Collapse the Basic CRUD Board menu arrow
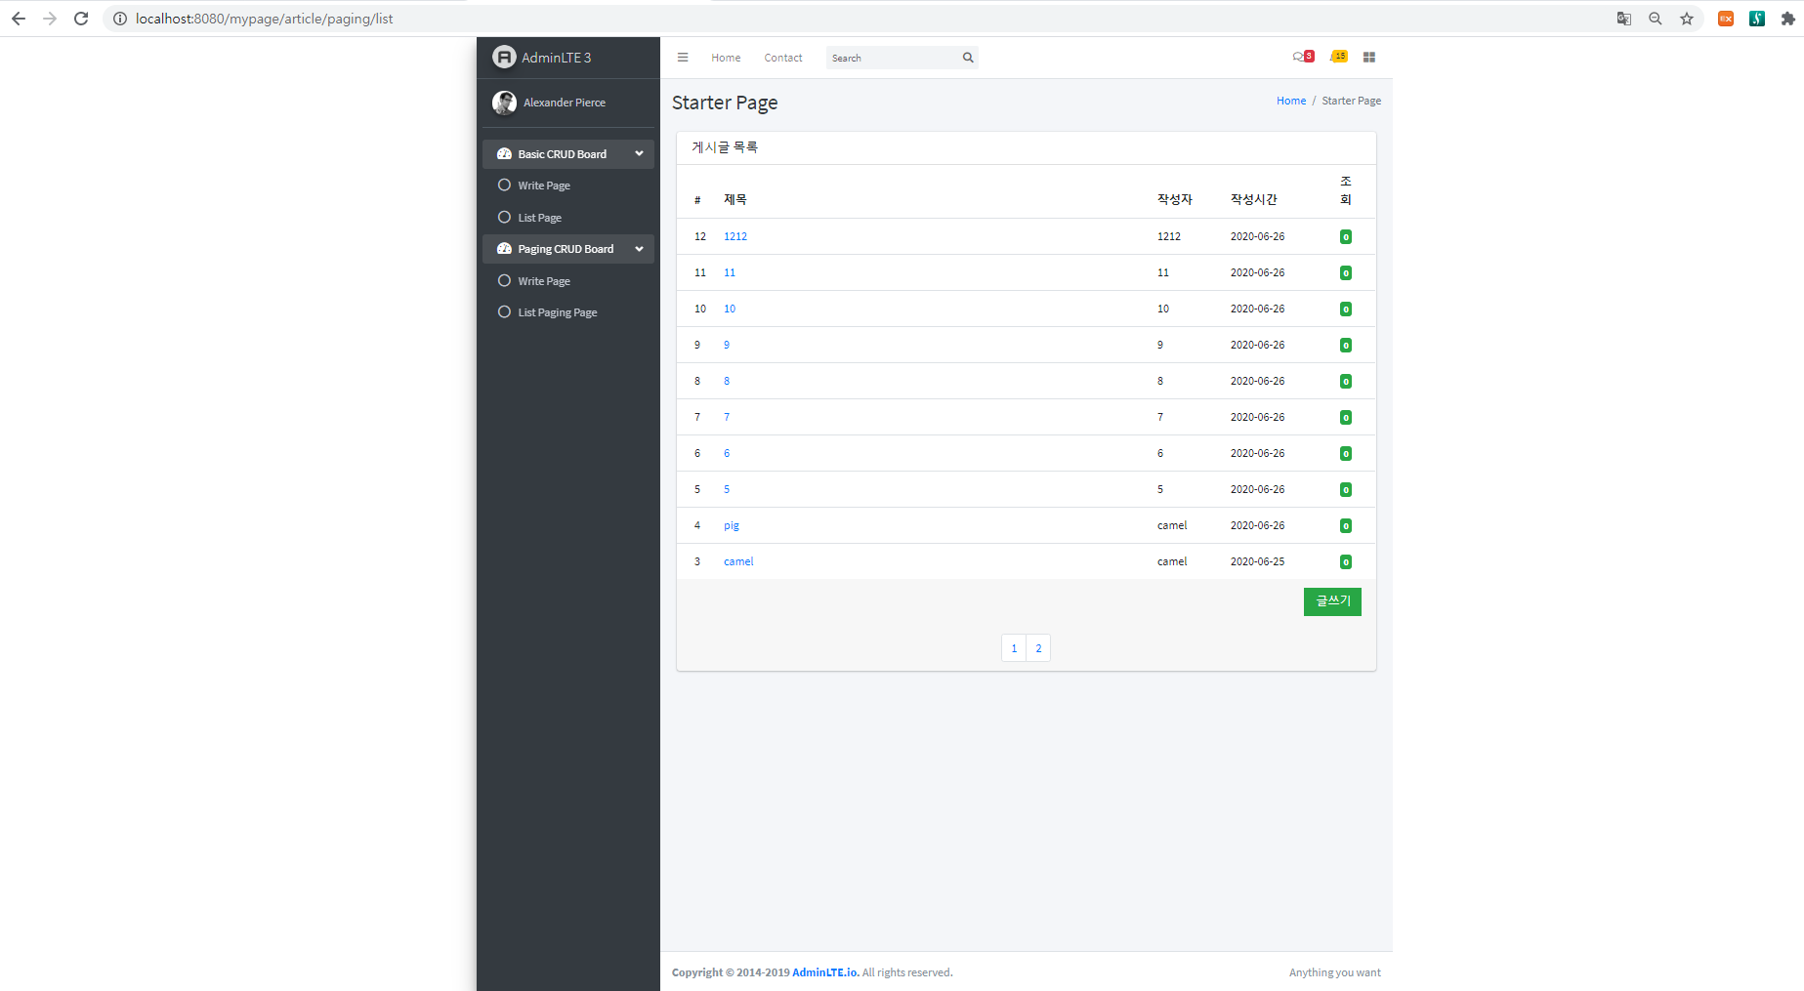The height and width of the screenshot is (991, 1804). coord(639,154)
